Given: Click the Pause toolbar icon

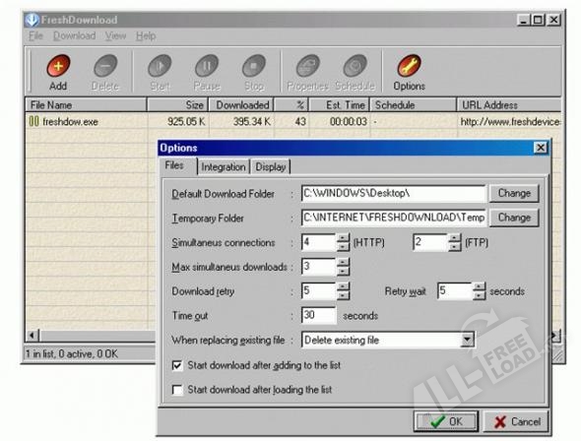Looking at the screenshot, I should pyautogui.click(x=207, y=66).
